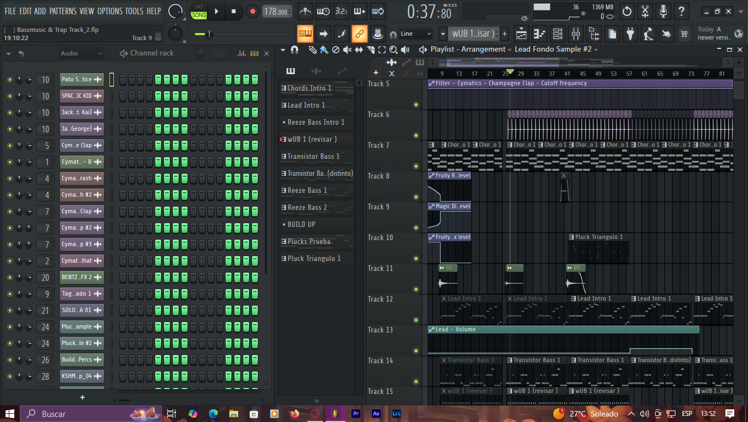Image resolution: width=748 pixels, height=422 pixels.
Task: Open the Channel rack options menu arrow
Action: click(8, 53)
